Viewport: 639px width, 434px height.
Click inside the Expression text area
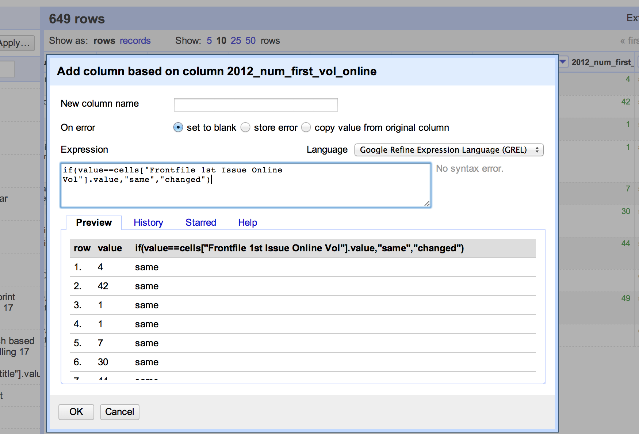click(x=246, y=185)
